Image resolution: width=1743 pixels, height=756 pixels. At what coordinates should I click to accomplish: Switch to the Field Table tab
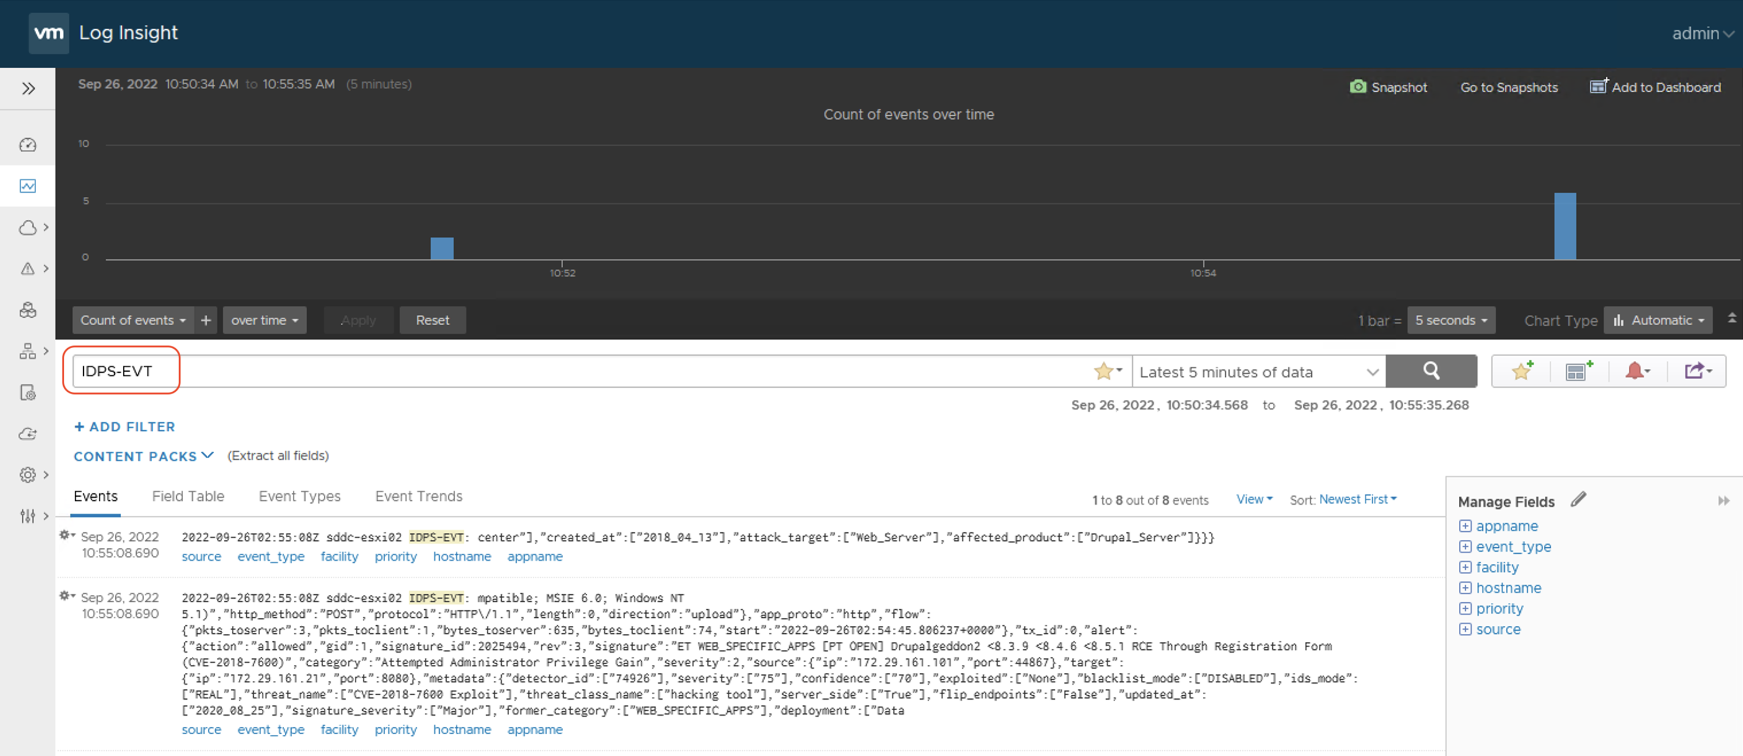click(x=188, y=496)
